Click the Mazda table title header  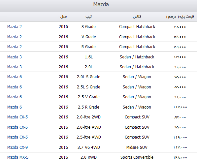[x=101, y=4]
